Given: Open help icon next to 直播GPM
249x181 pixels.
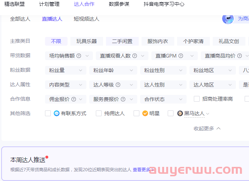Looking at the screenshot, I should pyautogui.click(x=181, y=56).
